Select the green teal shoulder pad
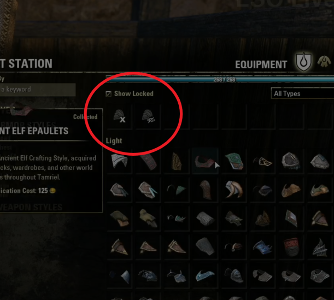 [233, 161]
